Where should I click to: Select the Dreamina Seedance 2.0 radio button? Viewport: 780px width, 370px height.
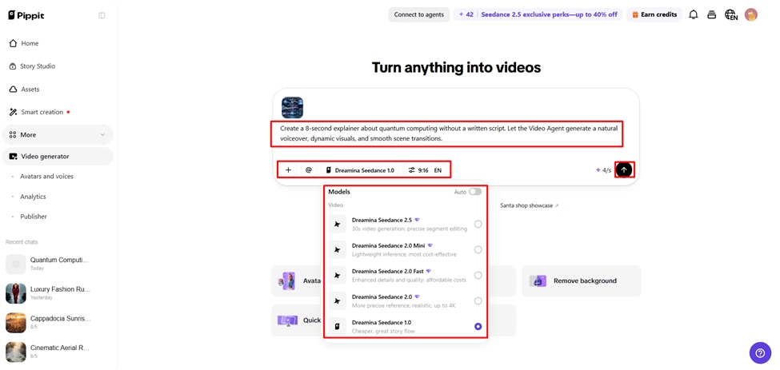tap(478, 301)
